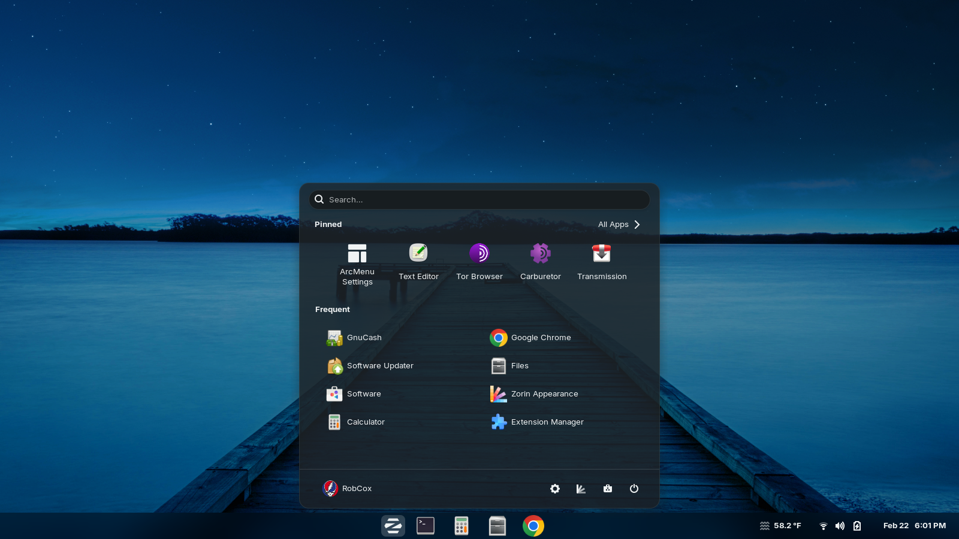Open the 58.2 °F weather indicator
Screen dimensions: 959x539
click(x=780, y=526)
